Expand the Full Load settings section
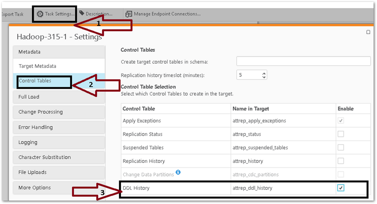 (59, 97)
